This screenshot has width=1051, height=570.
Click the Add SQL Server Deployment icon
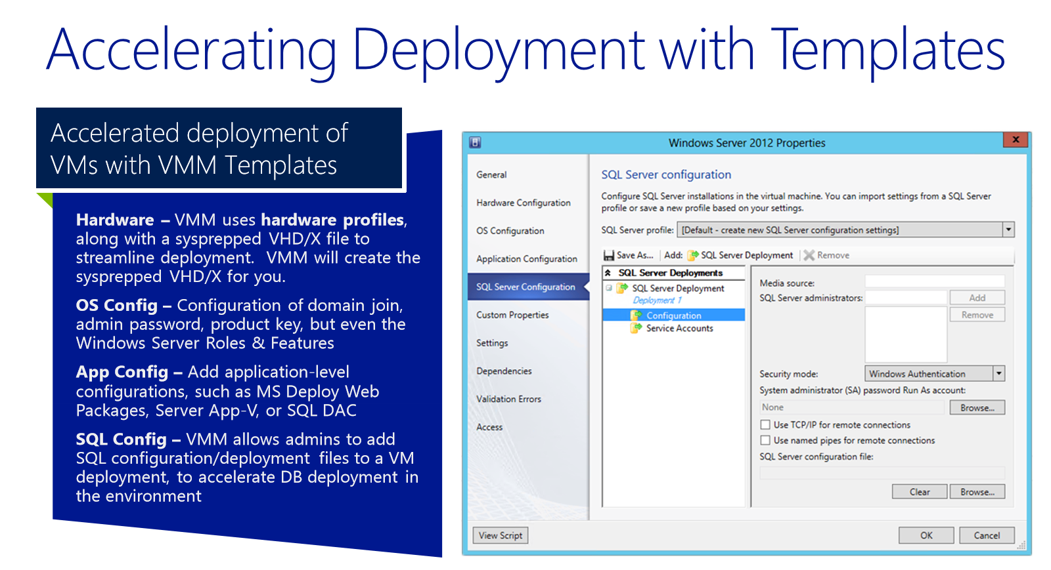point(693,255)
